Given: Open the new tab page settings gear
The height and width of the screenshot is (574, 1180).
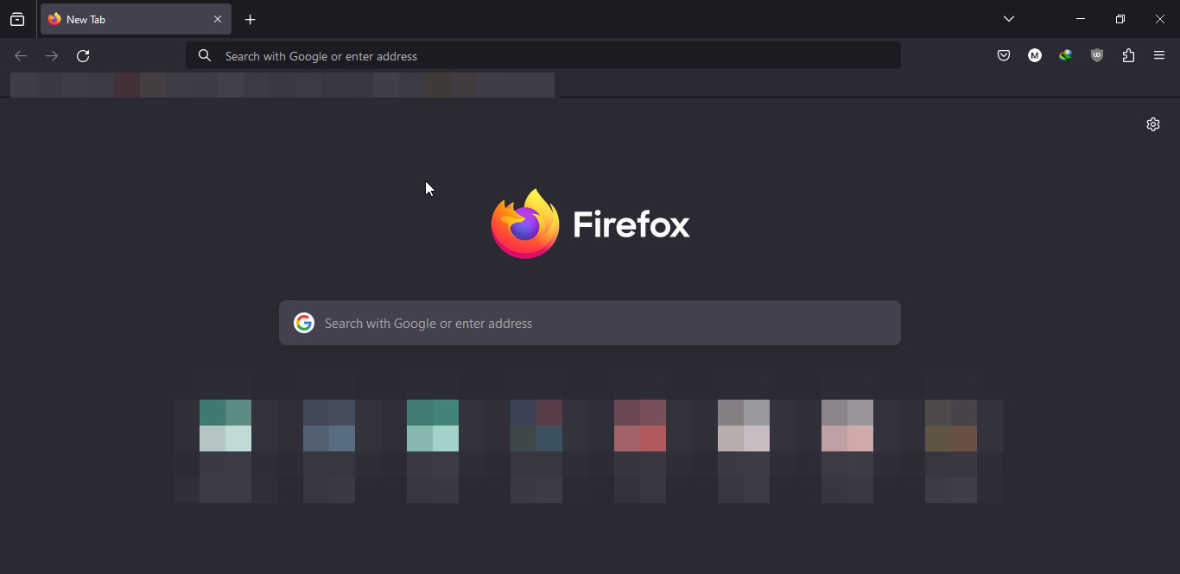Looking at the screenshot, I should click(x=1153, y=124).
